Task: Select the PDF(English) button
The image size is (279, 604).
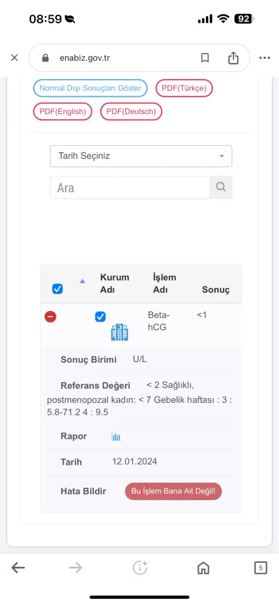Action: [x=63, y=111]
